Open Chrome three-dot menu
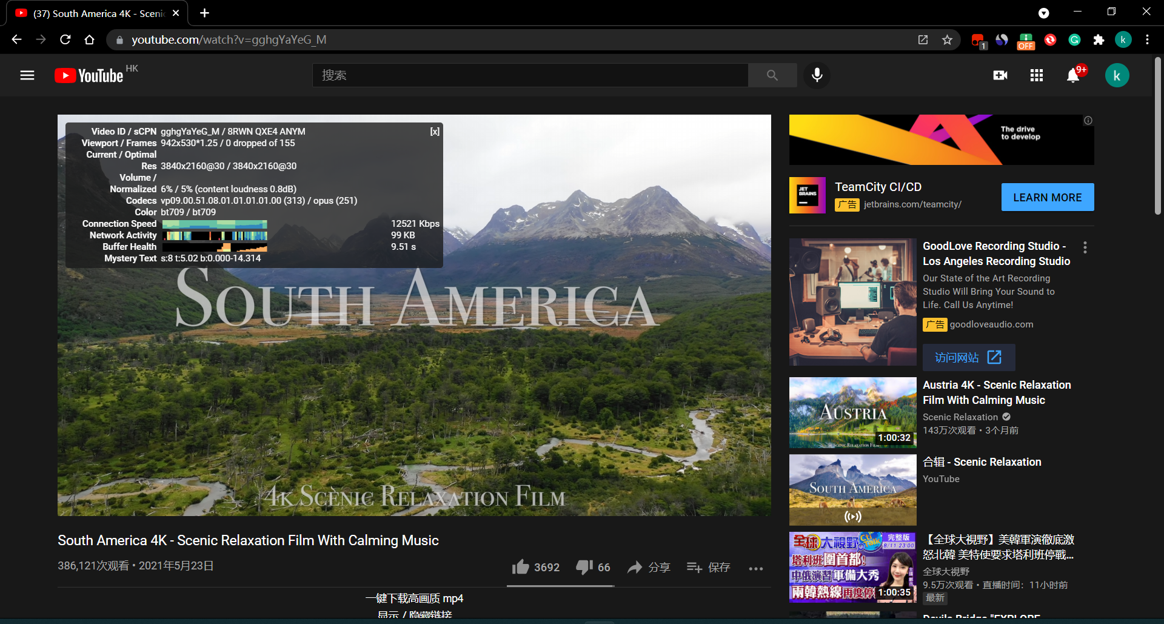1164x624 pixels. [1147, 39]
